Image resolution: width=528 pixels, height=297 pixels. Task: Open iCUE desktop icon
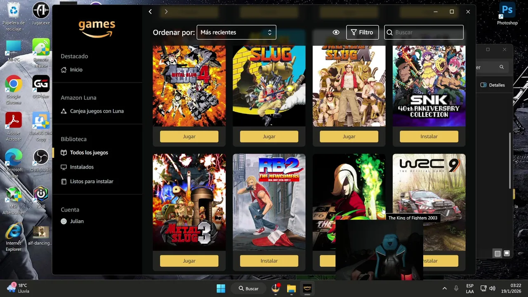tap(41, 198)
